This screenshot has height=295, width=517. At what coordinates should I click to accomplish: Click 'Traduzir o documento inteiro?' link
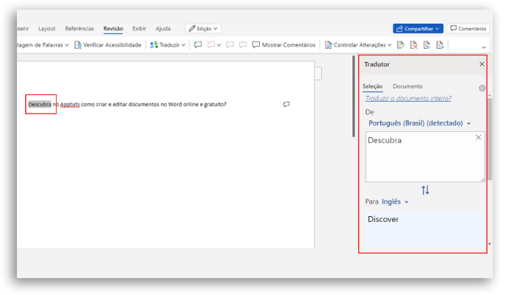click(x=408, y=98)
